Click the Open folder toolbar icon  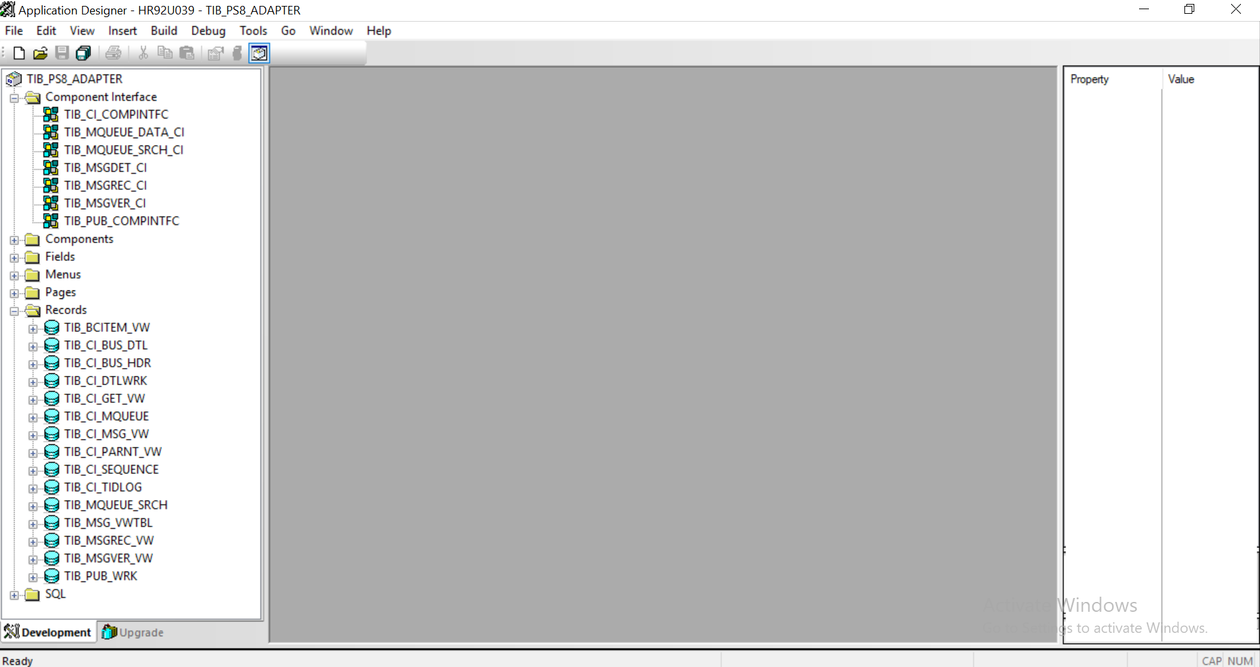pos(41,53)
